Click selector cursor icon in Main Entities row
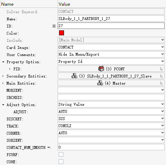The image size is (166, 165). pyautogui.click(x=161, y=83)
